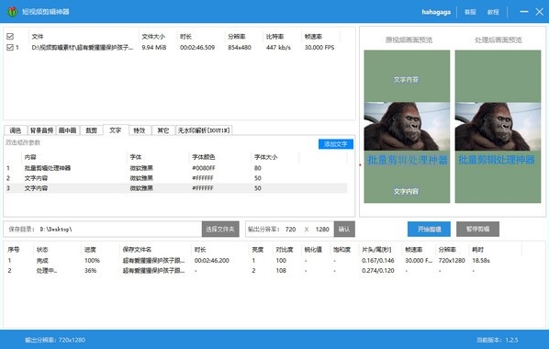Click the 饱和度 column header
Screen dimensions: 549x349
click(342, 250)
